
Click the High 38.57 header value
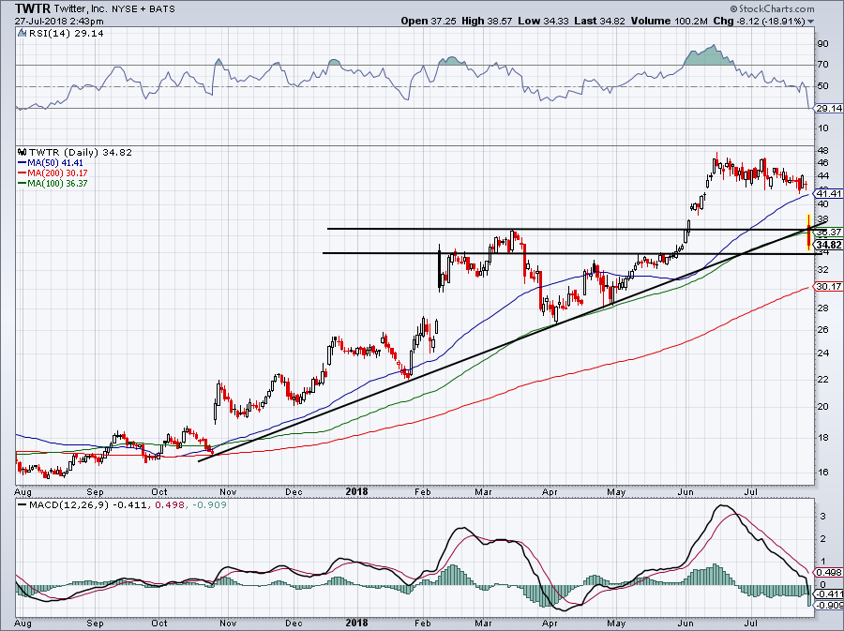[x=488, y=22]
